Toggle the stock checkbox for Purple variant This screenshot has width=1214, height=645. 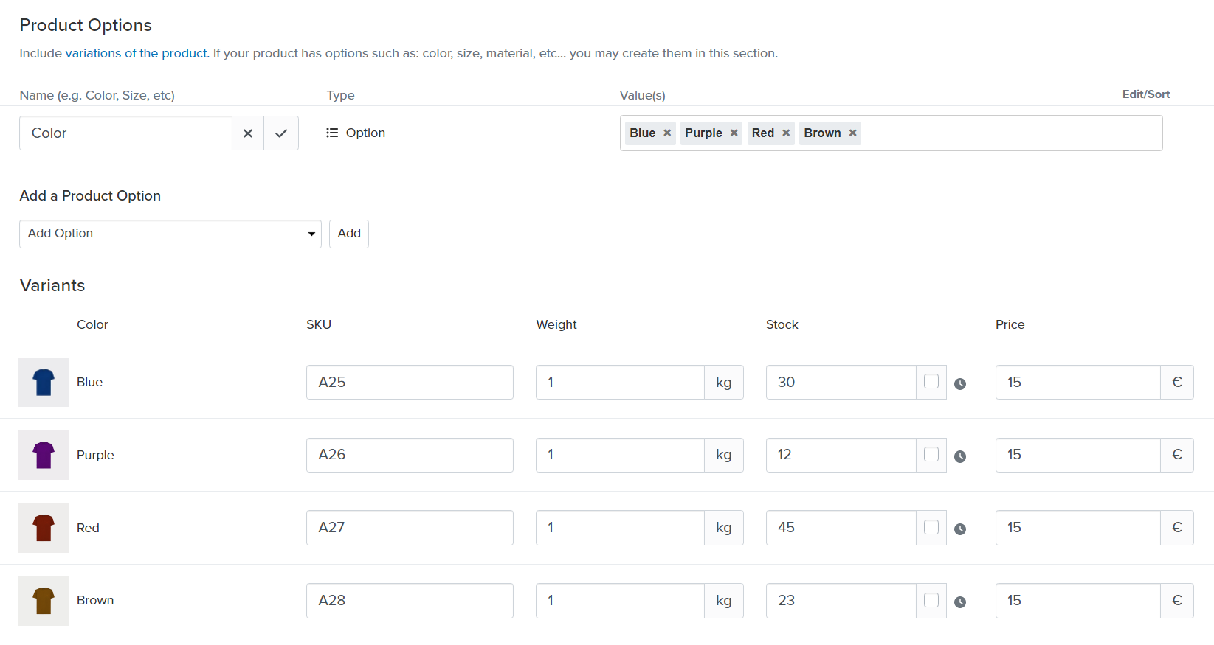coord(931,455)
